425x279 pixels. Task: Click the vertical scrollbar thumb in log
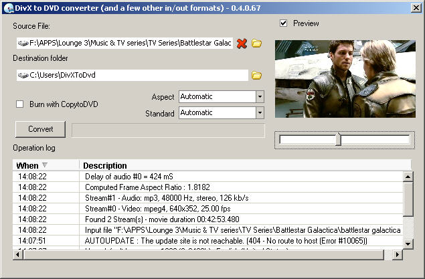(408, 199)
